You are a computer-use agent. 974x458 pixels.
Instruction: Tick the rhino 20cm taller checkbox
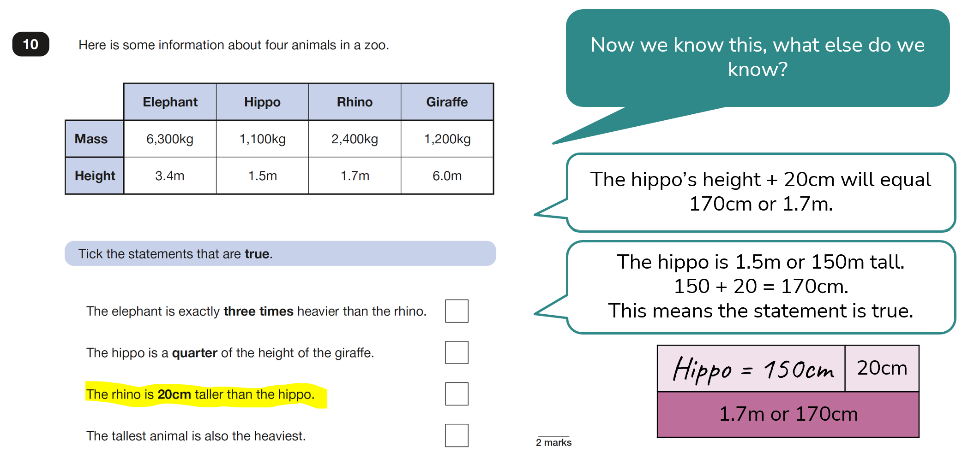point(457,394)
